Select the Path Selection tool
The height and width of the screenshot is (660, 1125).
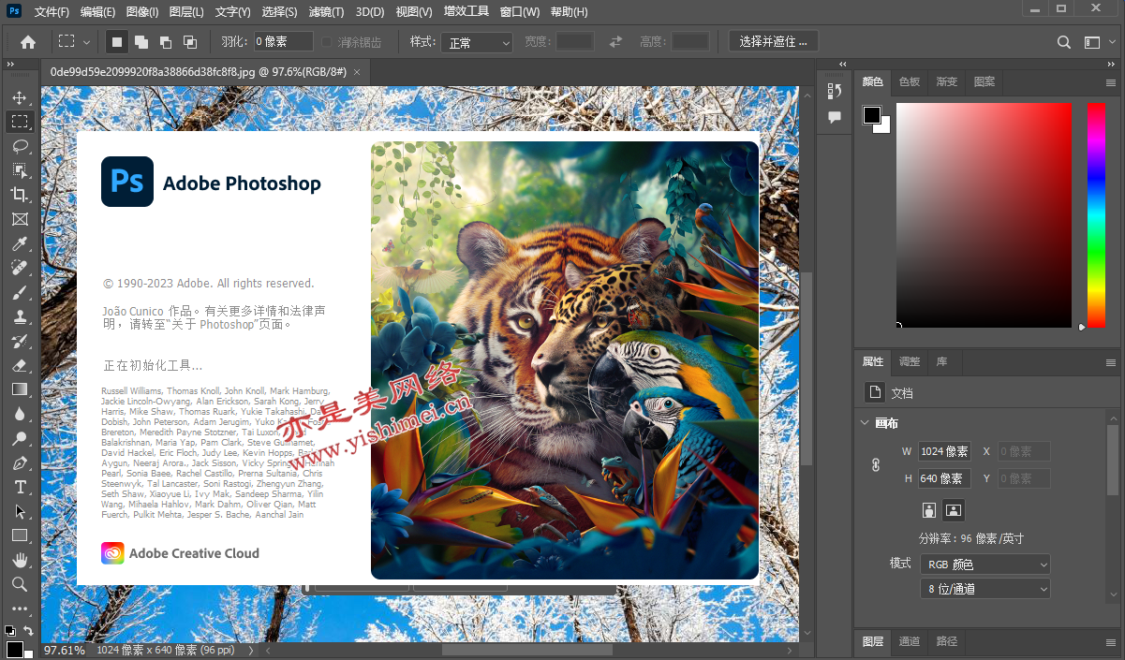coord(20,511)
